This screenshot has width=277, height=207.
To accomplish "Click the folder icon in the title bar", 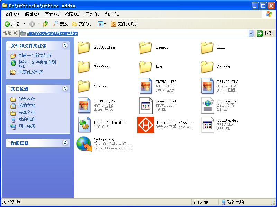I will coord(5,6).
